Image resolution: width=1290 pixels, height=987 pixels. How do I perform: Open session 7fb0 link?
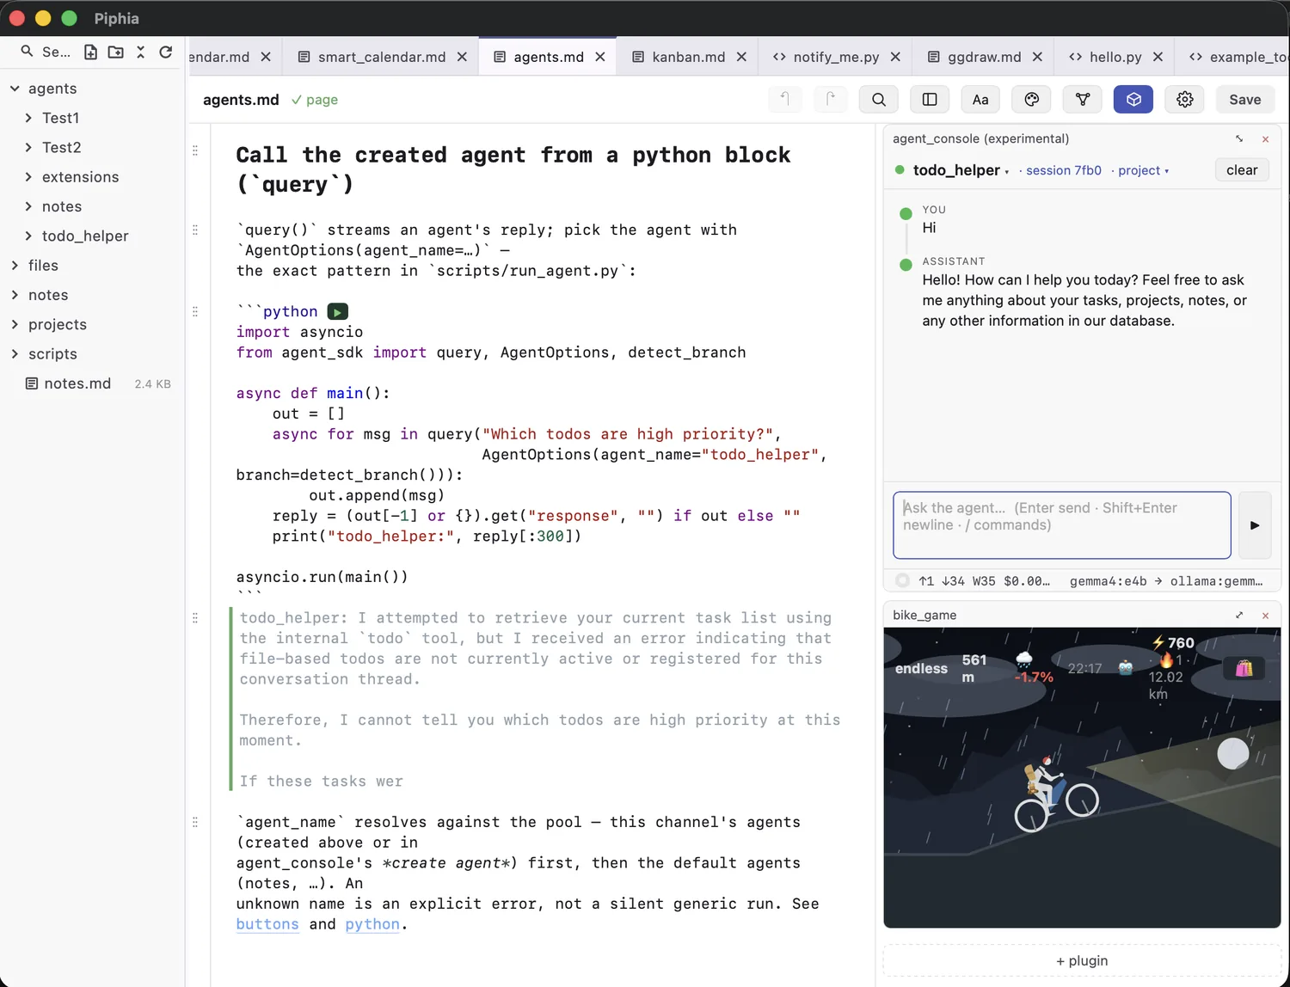(x=1063, y=170)
